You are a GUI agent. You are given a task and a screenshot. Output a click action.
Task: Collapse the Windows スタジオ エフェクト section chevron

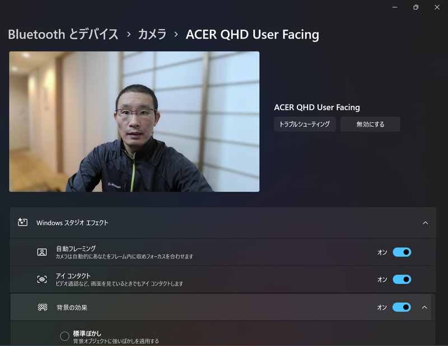(x=424, y=221)
